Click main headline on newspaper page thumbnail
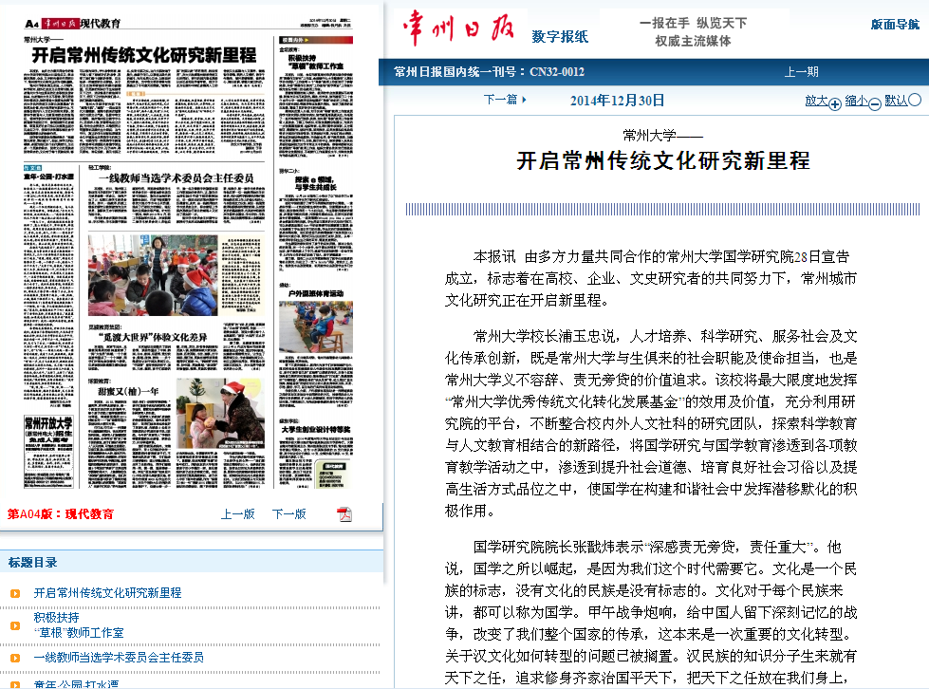This screenshot has height=689, width=929. (144, 54)
